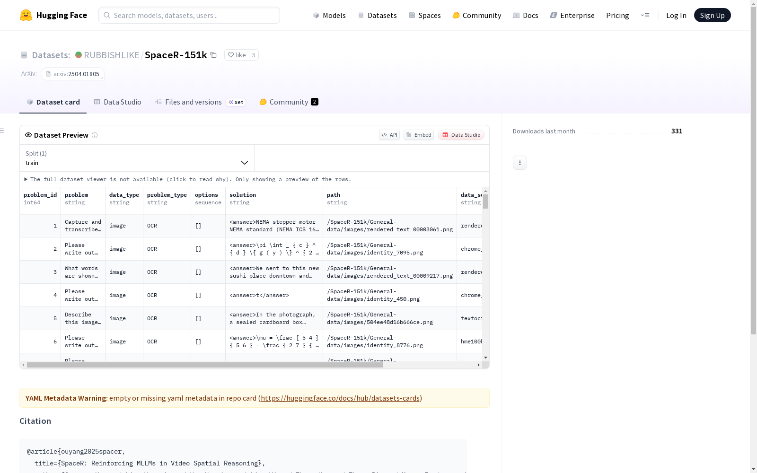Click the likes count 5
Viewport: 757px width, 473px height.
tap(254, 55)
